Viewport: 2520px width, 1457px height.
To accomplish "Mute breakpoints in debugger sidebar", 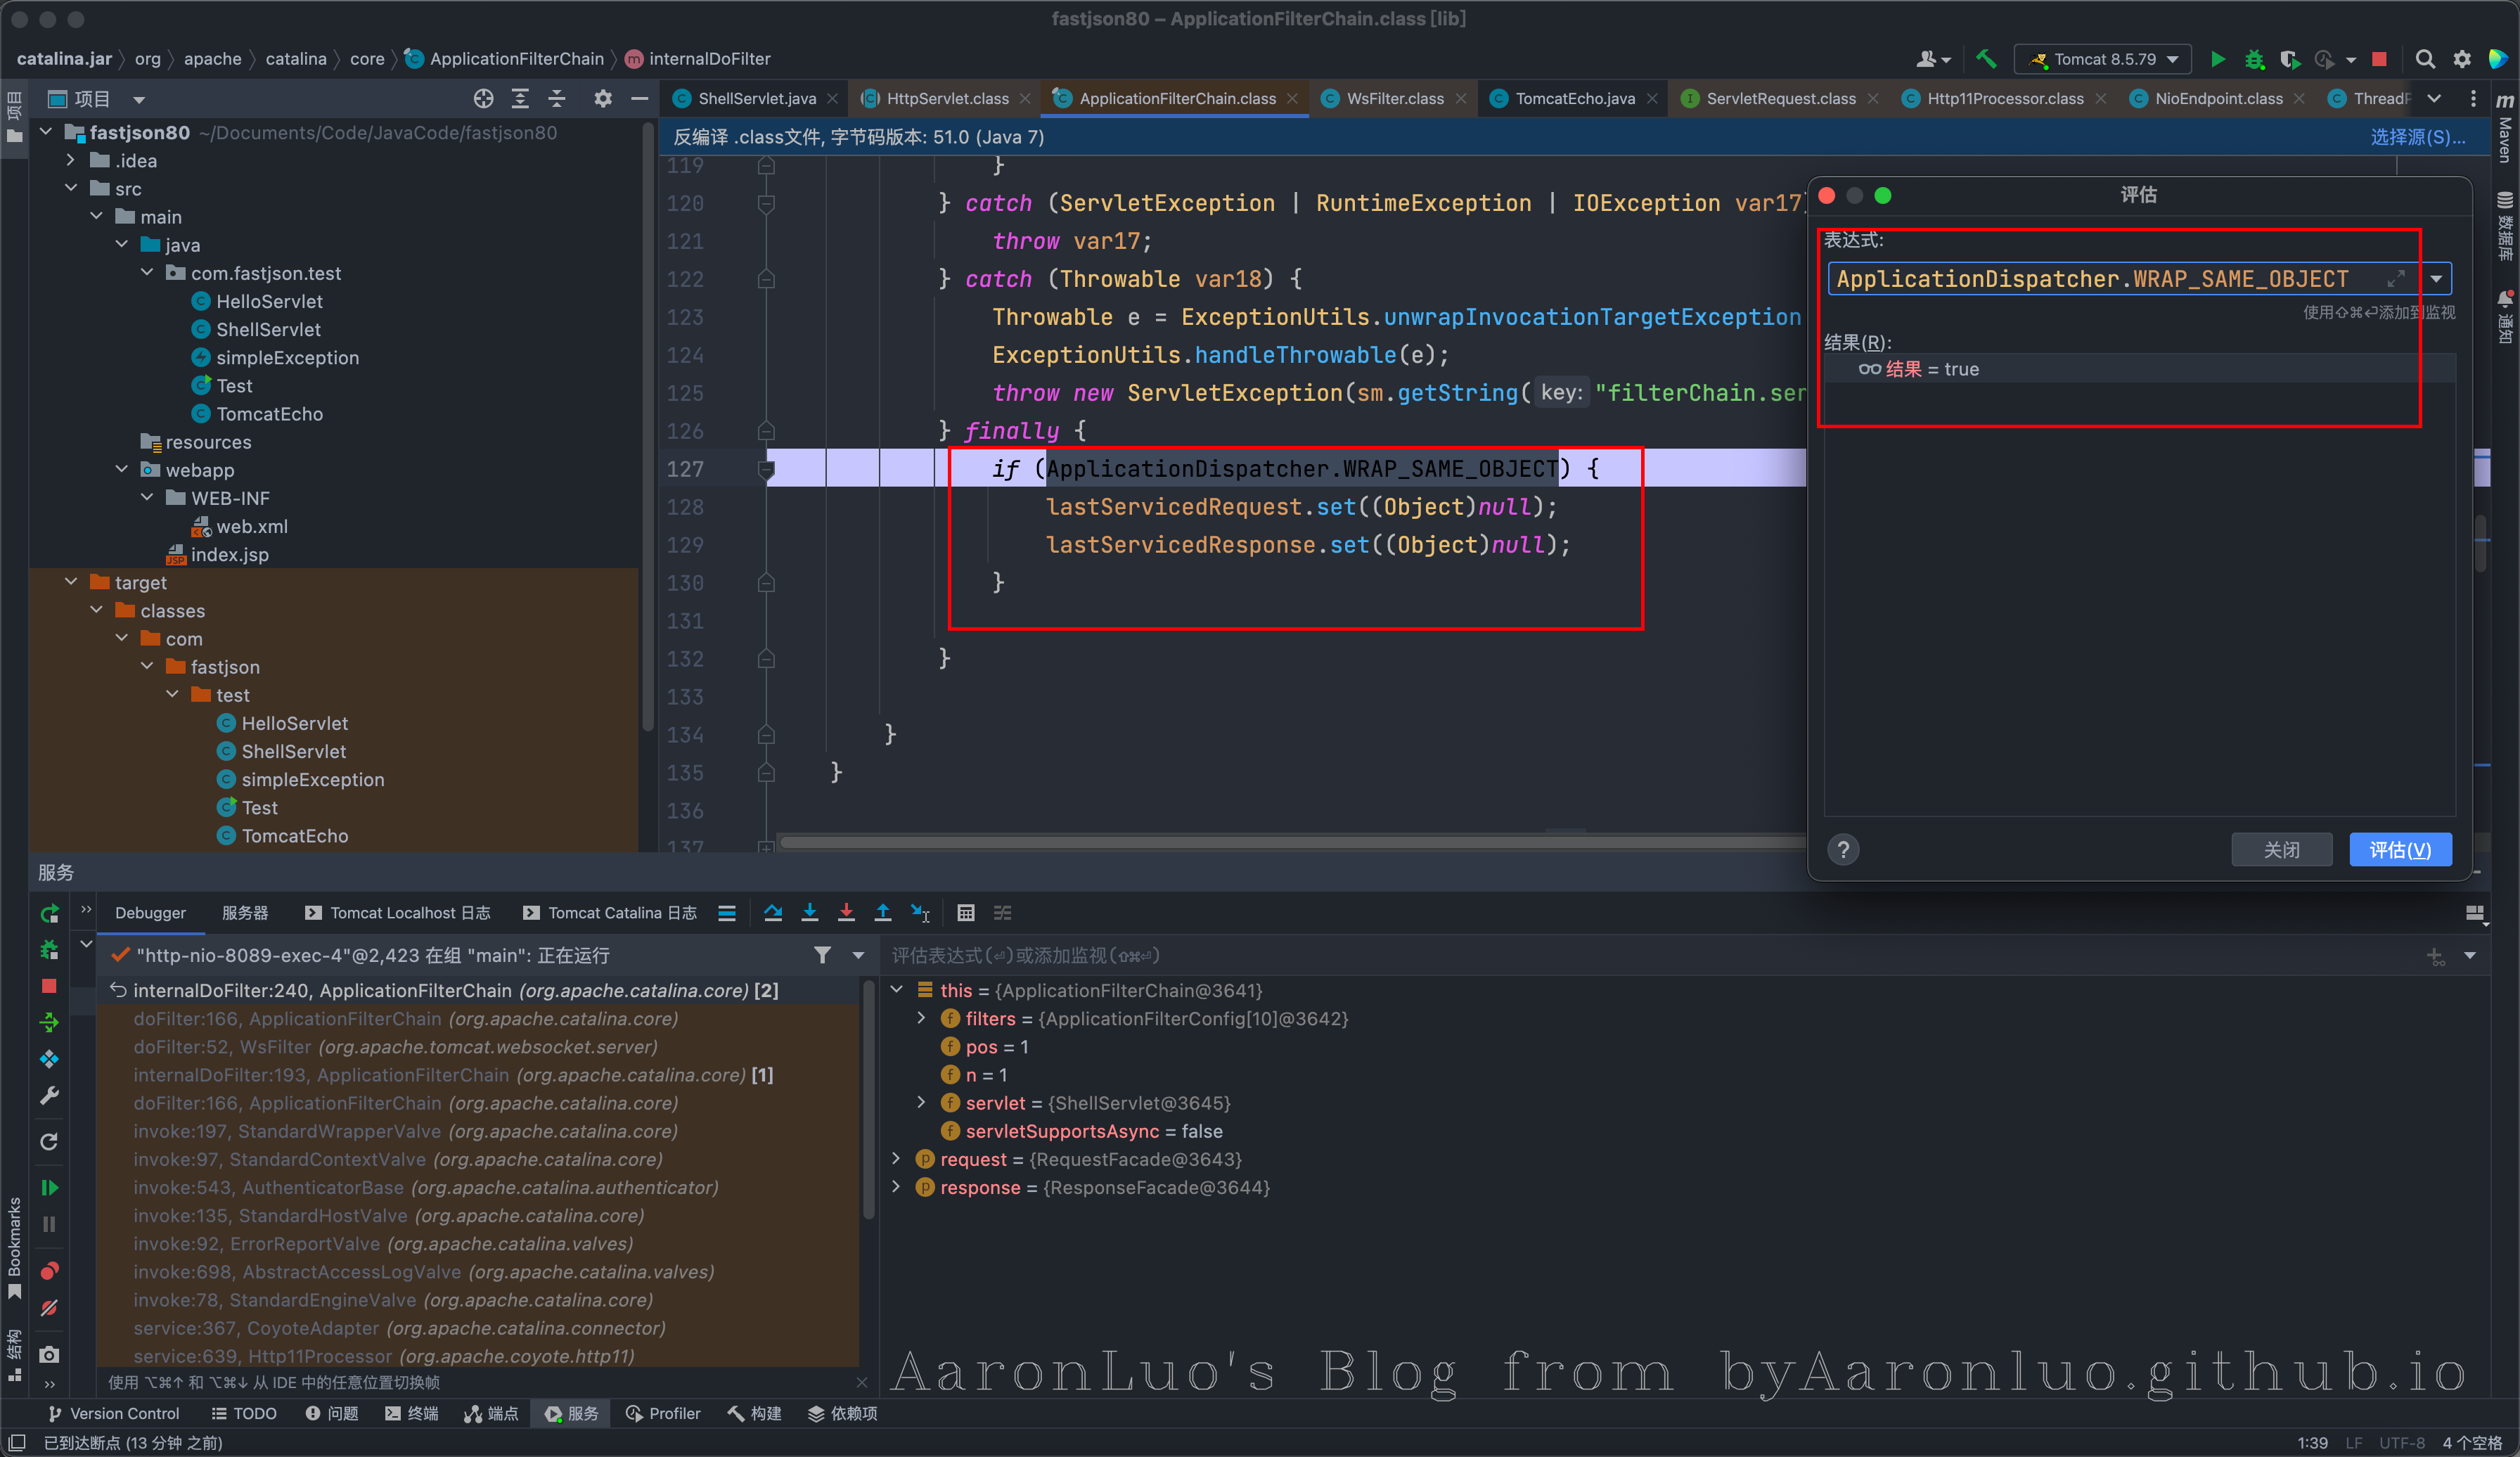I will pos(49,1308).
